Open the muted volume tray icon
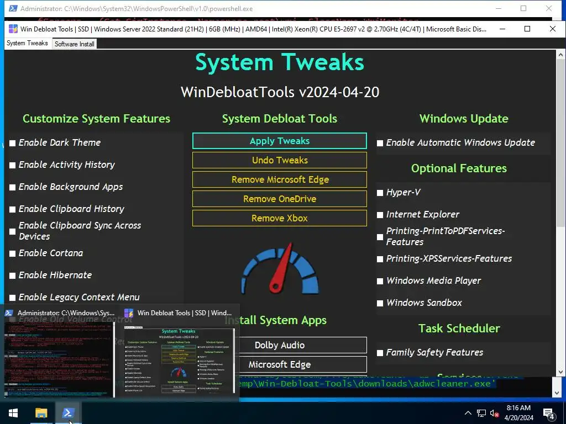This screenshot has height=424, width=566. pos(494,413)
